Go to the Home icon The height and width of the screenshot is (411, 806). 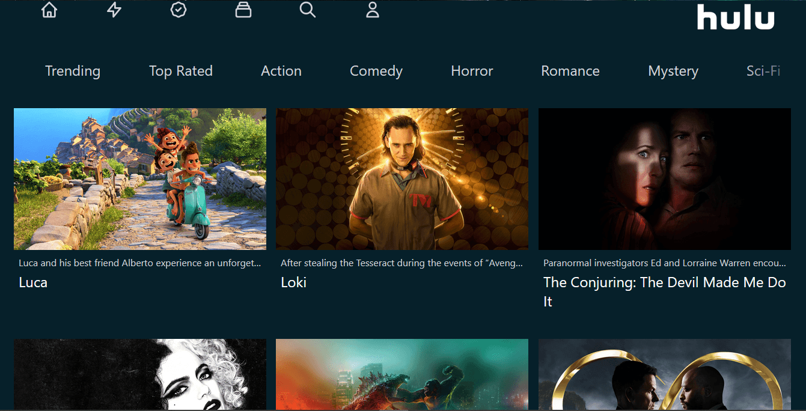point(49,10)
